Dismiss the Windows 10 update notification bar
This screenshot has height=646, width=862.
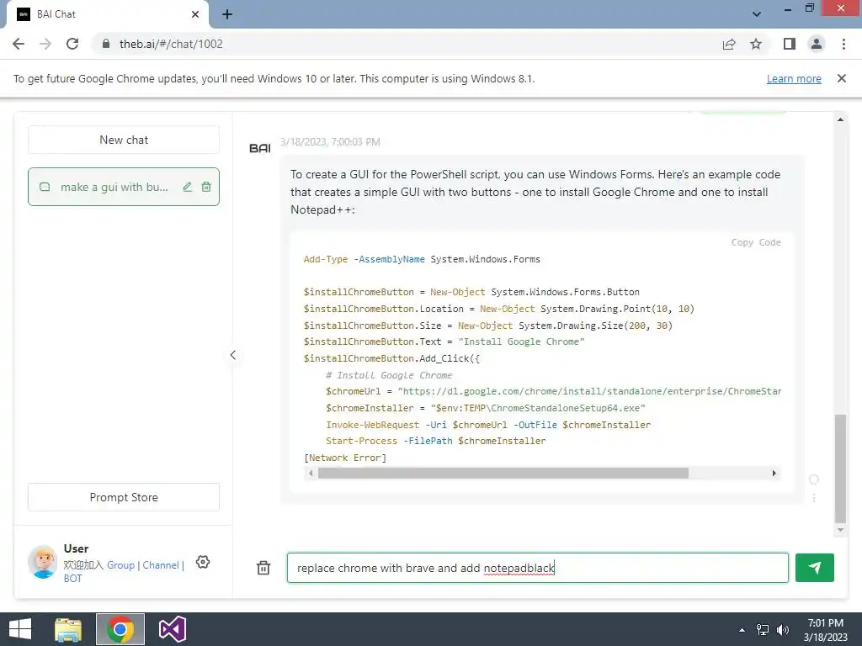842,78
